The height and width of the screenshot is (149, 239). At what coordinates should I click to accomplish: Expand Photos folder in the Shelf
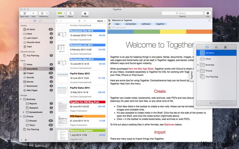(198, 71)
